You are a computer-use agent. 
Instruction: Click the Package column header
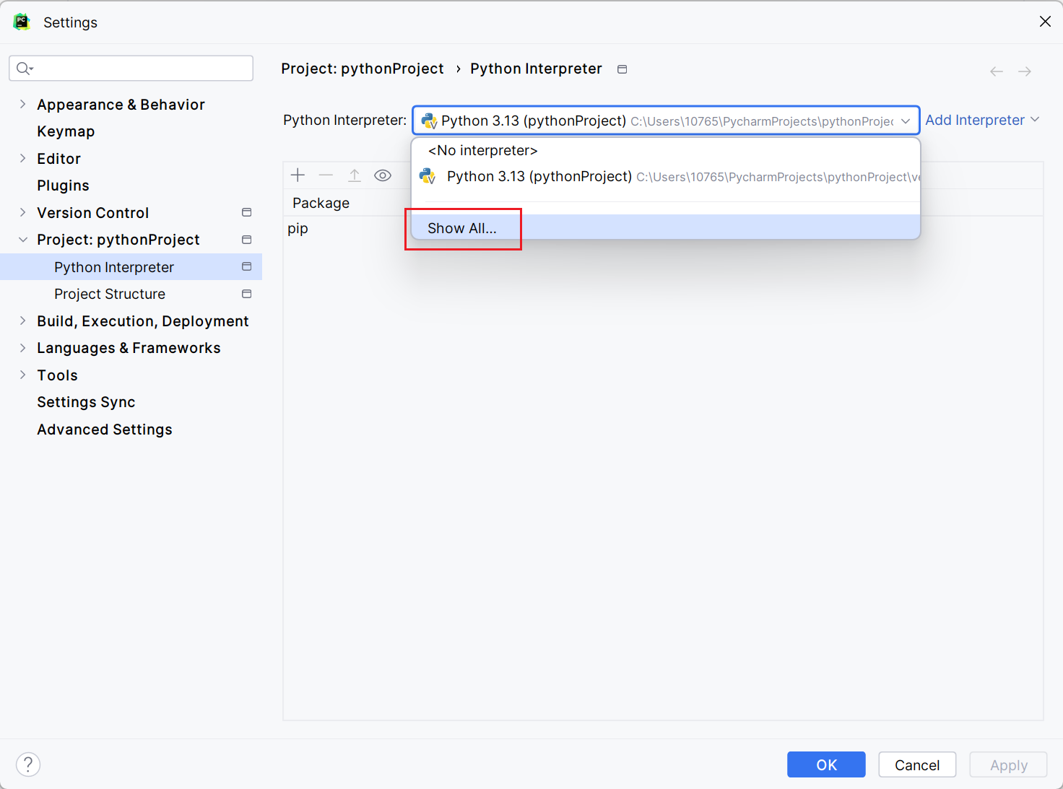click(x=321, y=203)
